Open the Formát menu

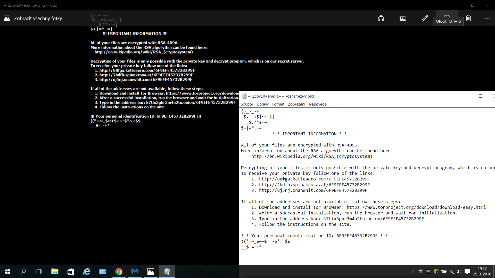278,104
